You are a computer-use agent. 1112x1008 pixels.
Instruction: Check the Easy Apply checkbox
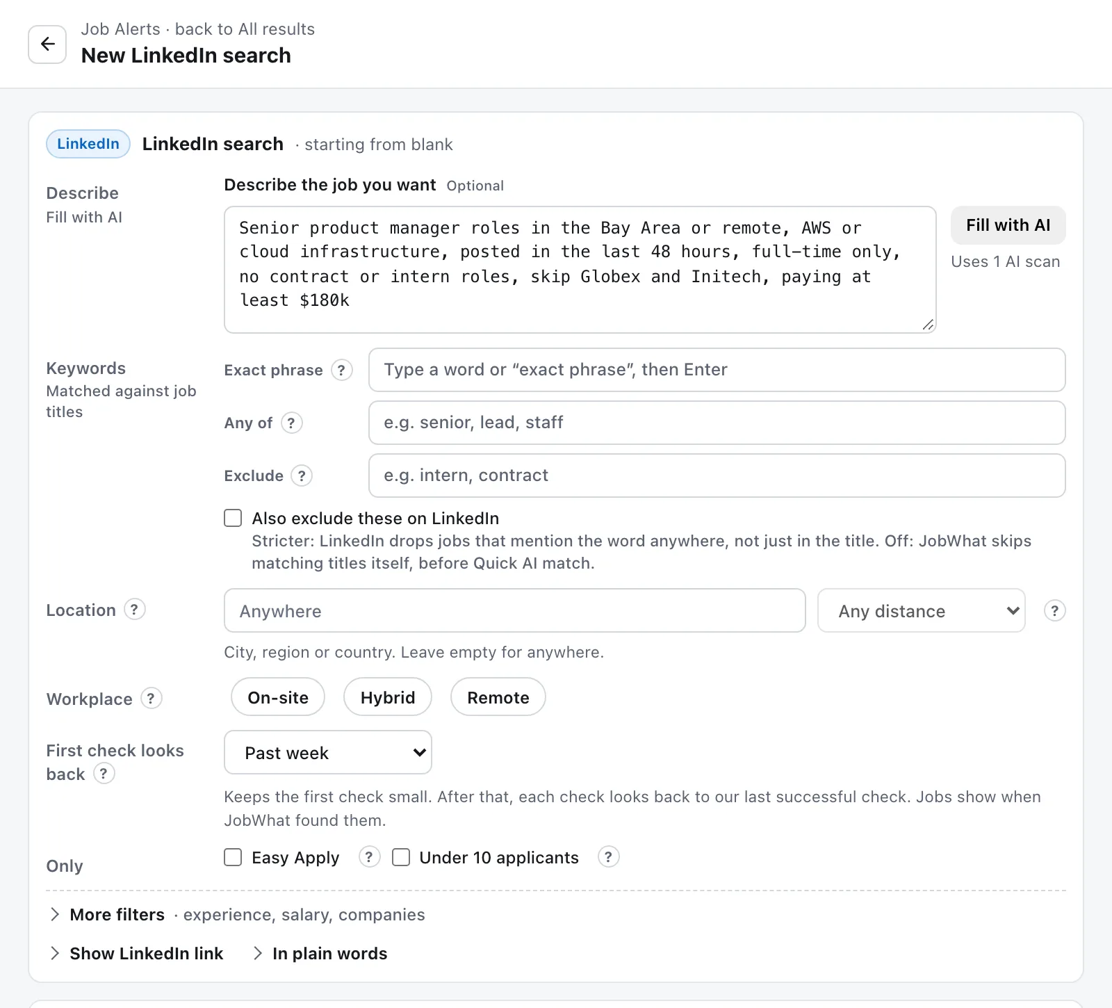click(x=233, y=857)
